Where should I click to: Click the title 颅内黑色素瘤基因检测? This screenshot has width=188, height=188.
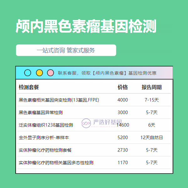(x=86, y=26)
